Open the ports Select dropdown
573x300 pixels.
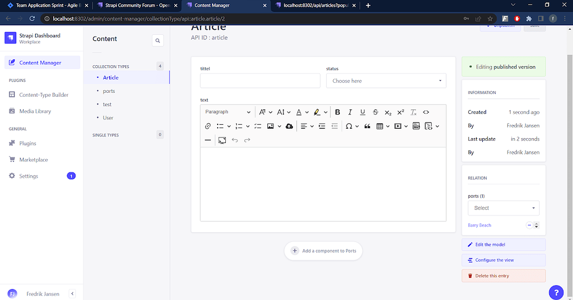(503, 208)
